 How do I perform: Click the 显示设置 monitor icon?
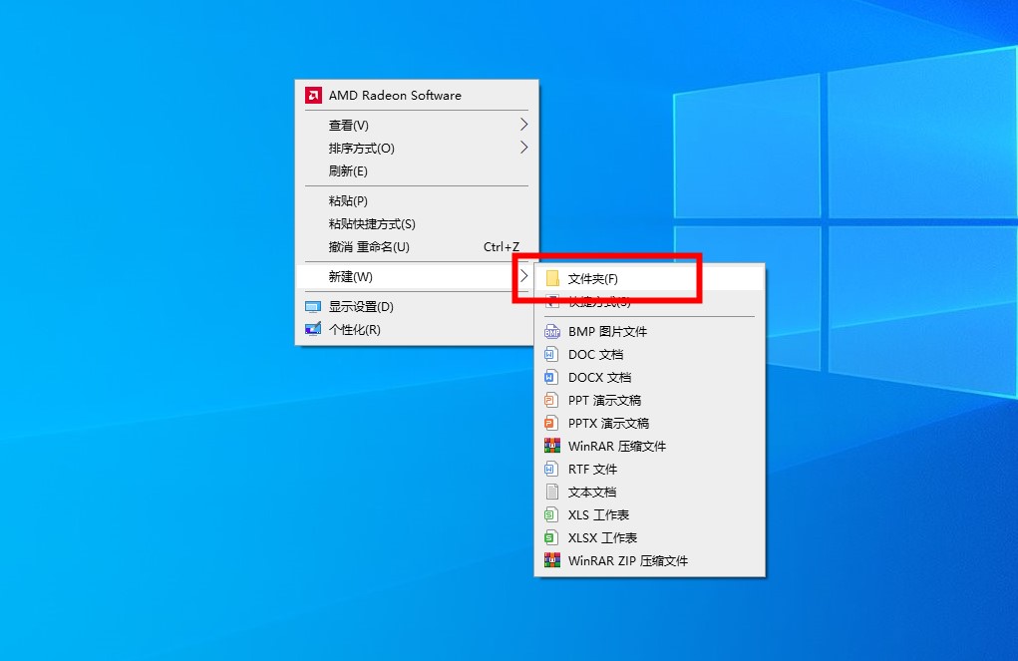[x=313, y=307]
